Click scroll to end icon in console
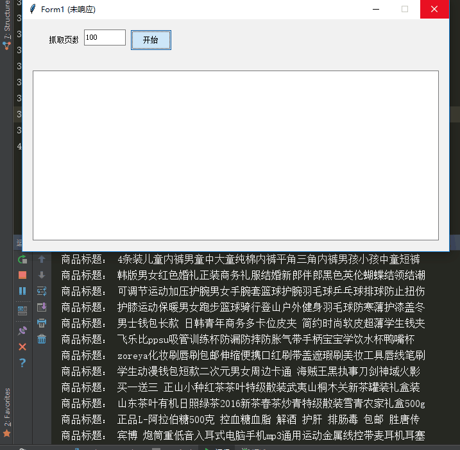The image size is (460, 450). pos(42,307)
